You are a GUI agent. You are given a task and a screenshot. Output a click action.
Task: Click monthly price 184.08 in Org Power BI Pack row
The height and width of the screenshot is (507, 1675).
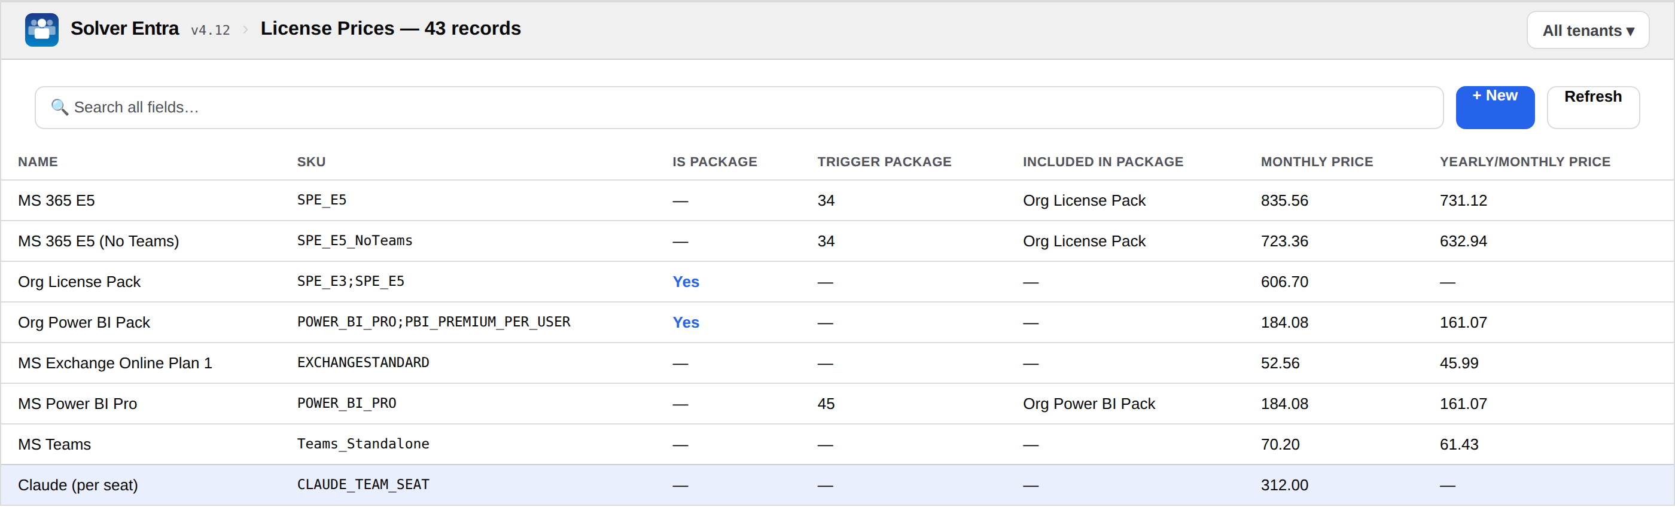pos(1284,323)
